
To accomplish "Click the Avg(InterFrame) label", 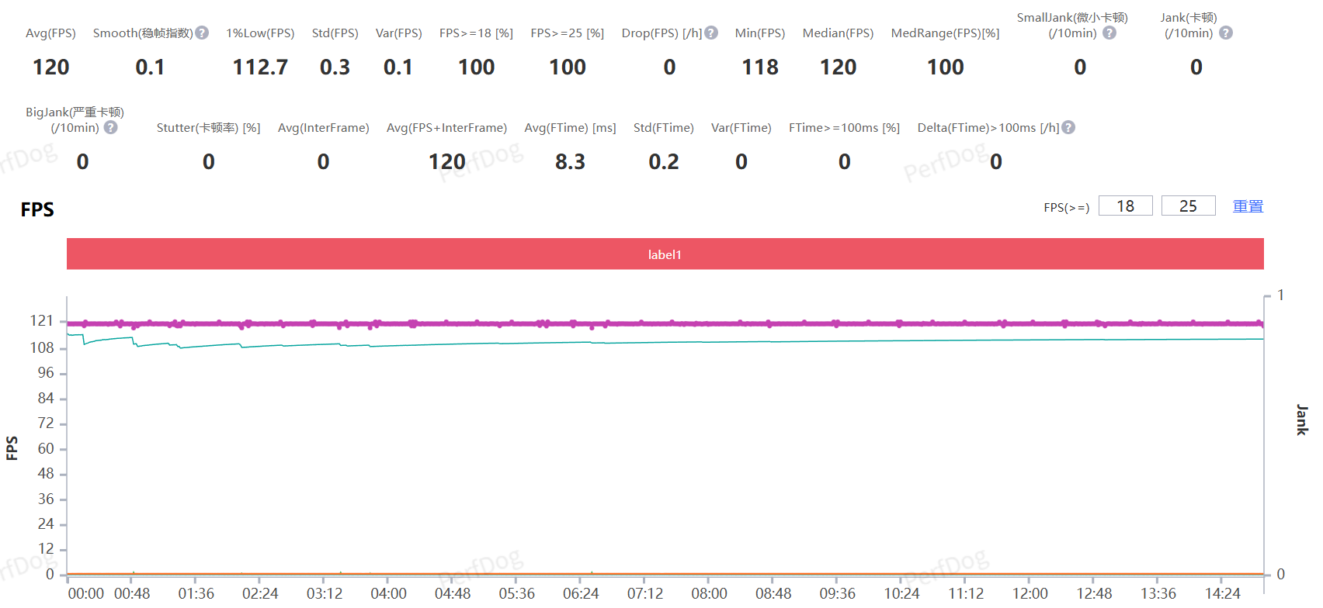I will [324, 128].
